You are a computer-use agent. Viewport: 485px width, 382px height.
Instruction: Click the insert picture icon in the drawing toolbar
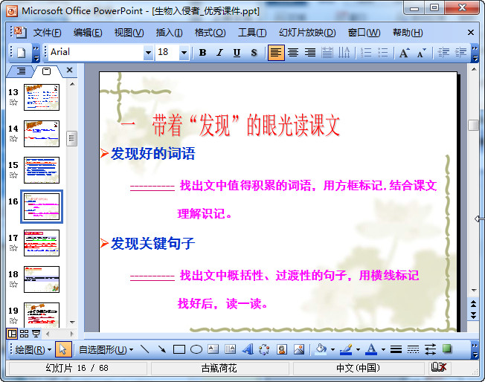(299, 349)
